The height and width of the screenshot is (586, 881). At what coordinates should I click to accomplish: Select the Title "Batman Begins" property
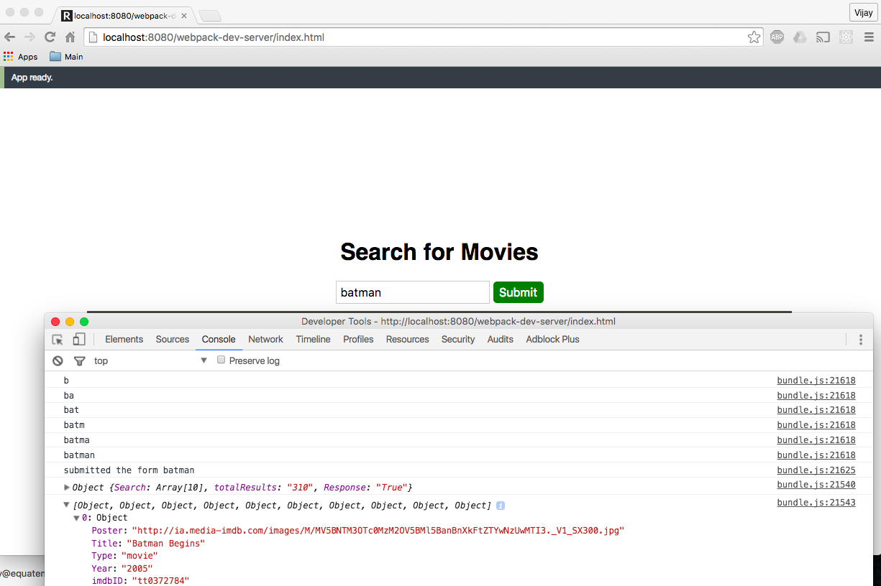pyautogui.click(x=148, y=544)
